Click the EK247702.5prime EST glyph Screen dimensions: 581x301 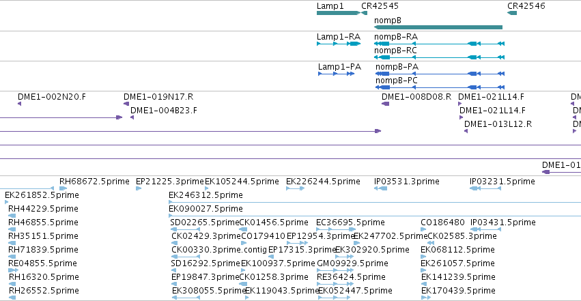(357, 243)
